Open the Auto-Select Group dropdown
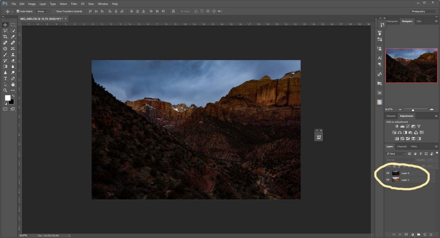Viewport: 440px width, 238px height. (42, 11)
